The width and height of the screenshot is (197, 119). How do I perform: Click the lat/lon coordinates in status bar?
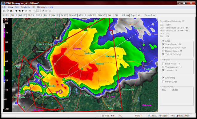pos(157,116)
